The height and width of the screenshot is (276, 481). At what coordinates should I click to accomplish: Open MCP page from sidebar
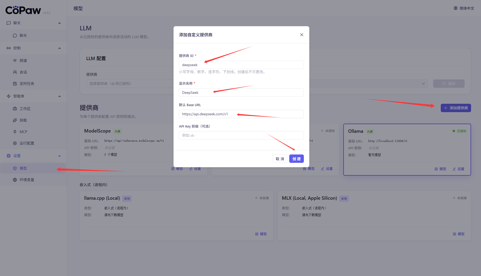[x=23, y=132]
